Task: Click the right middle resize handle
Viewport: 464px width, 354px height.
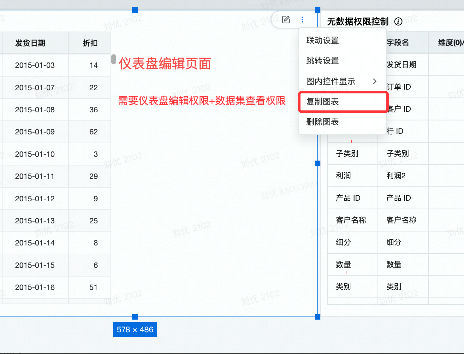Action: click(318, 163)
